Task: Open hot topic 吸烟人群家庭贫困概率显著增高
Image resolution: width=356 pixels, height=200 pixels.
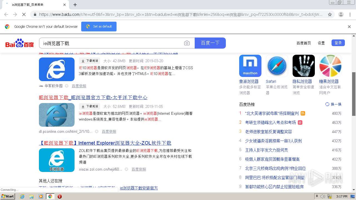Action: pyautogui.click(x=272, y=159)
